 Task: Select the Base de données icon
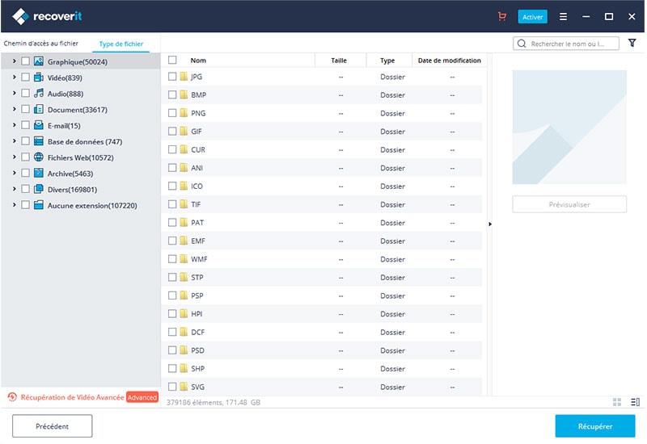coord(39,141)
